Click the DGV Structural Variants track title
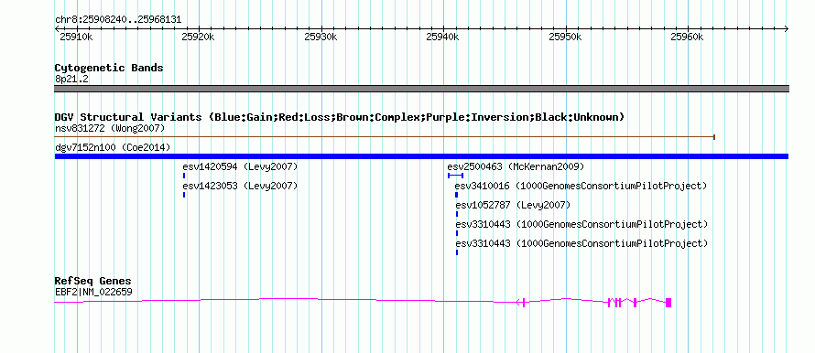The width and height of the screenshot is (815, 353). [x=340, y=117]
